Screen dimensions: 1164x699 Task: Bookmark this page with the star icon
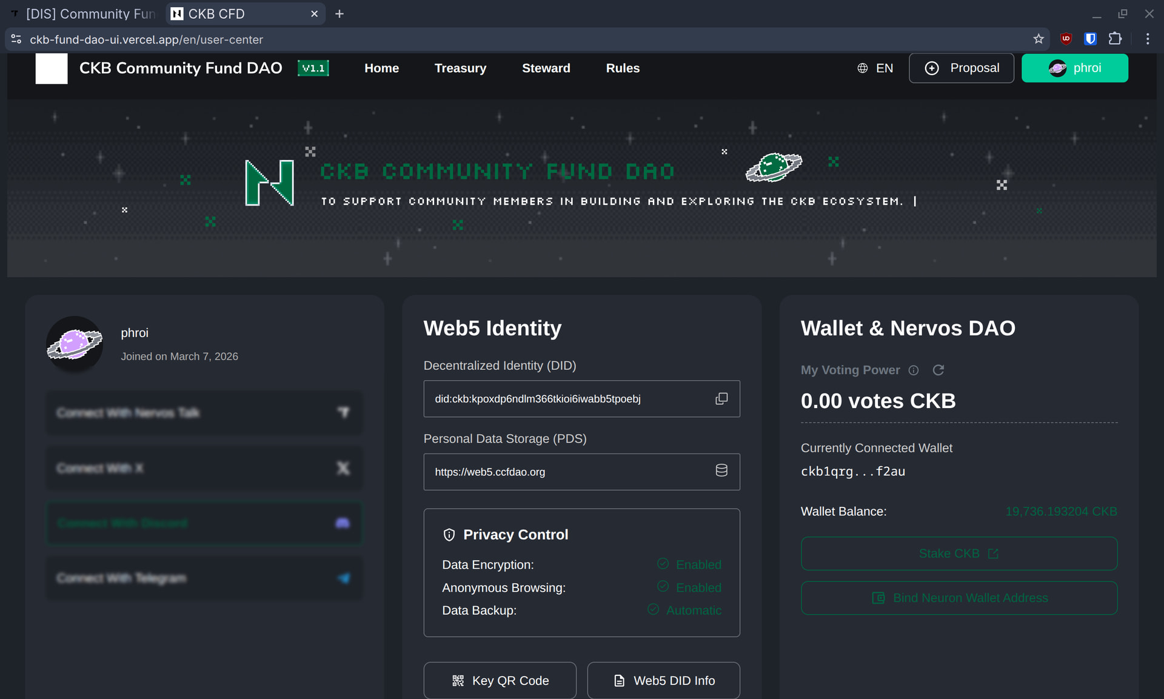click(x=1039, y=39)
